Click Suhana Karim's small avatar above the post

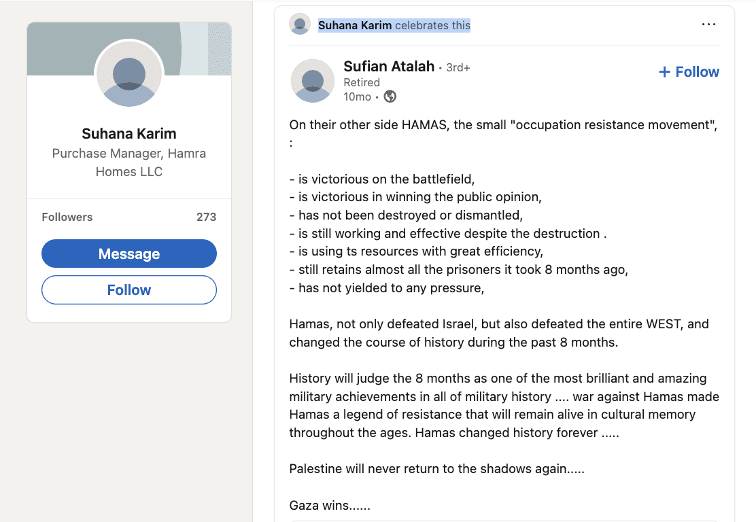(299, 24)
